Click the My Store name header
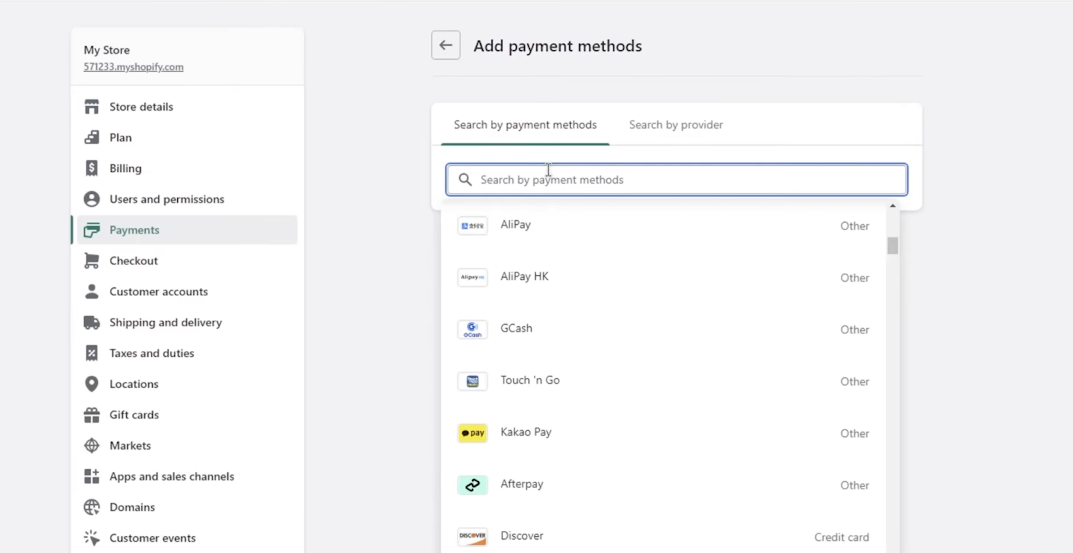 [x=107, y=50]
